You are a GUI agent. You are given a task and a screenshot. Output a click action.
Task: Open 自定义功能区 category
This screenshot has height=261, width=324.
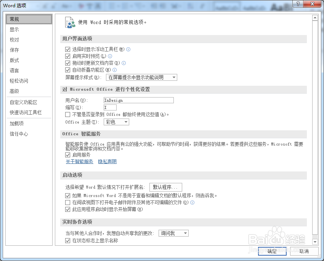pos(29,102)
